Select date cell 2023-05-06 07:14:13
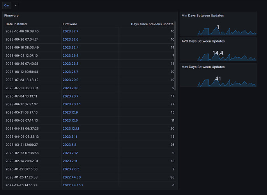This screenshot has height=195, width=267. coord(21,121)
